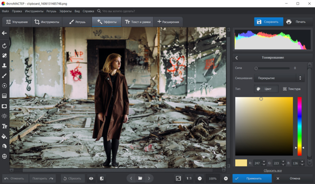
Task: Open the Смешивание blend mode dropdown
Action: tap(280, 78)
